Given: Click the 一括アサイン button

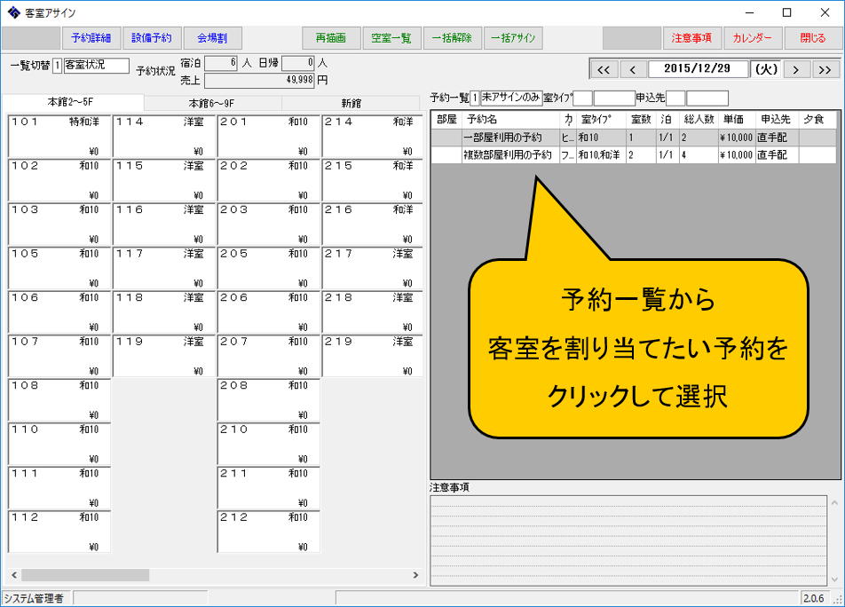Looking at the screenshot, I should click(x=513, y=38).
